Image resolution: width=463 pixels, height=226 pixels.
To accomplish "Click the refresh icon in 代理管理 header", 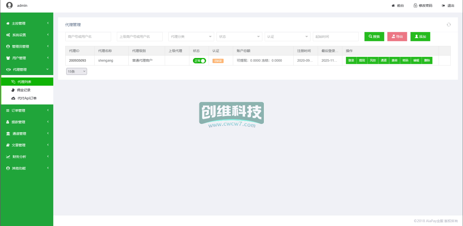I will click(449, 25).
